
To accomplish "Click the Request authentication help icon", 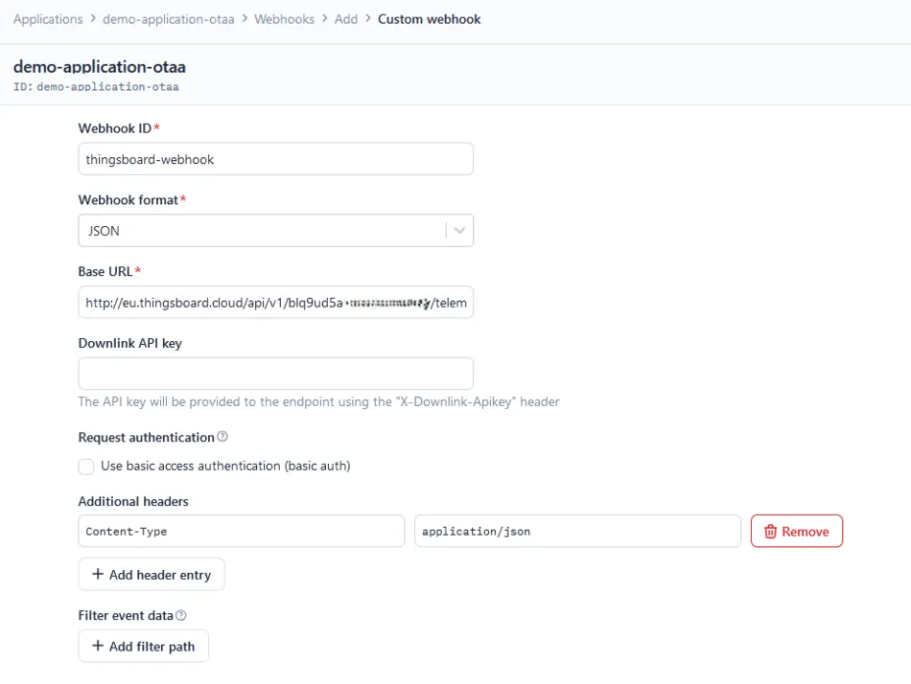I will click(222, 438).
